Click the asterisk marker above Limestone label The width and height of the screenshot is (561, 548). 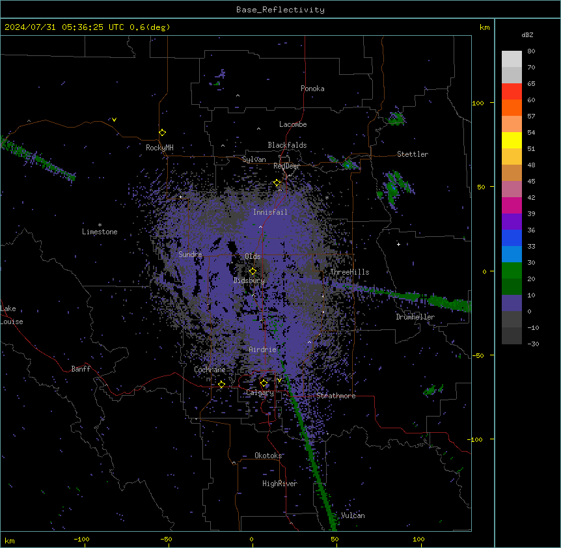[x=100, y=225]
